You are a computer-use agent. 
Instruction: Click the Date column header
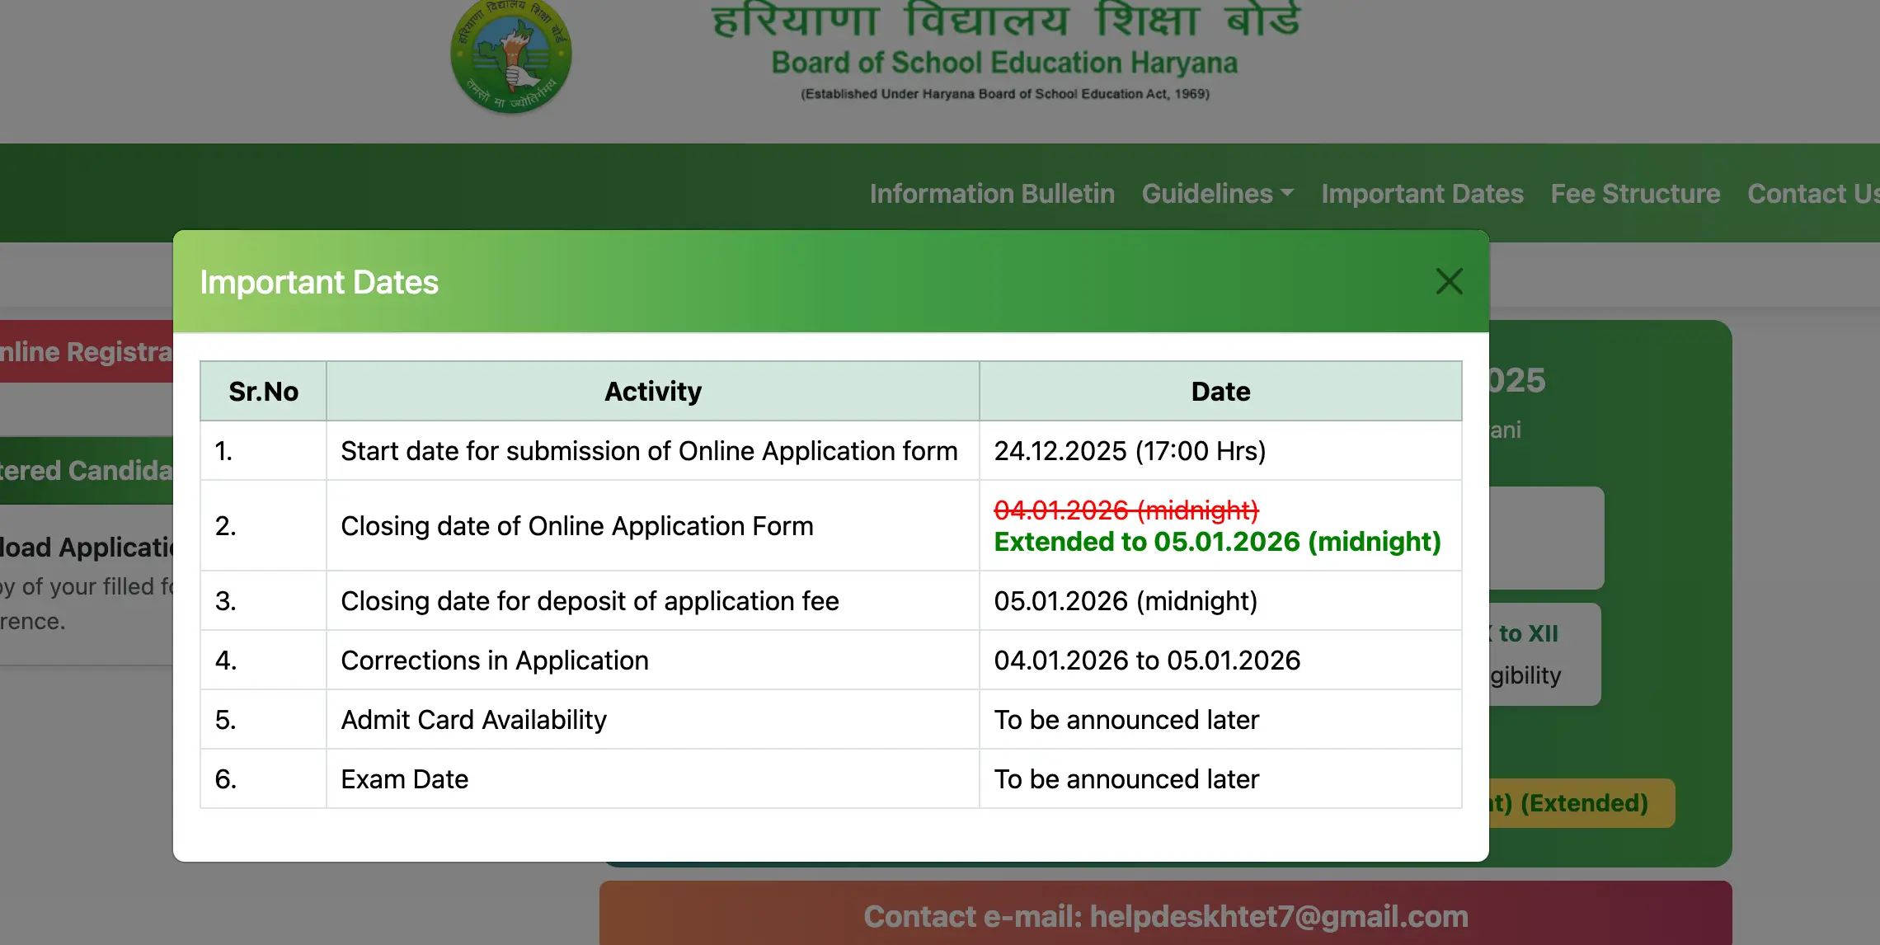pyautogui.click(x=1220, y=392)
